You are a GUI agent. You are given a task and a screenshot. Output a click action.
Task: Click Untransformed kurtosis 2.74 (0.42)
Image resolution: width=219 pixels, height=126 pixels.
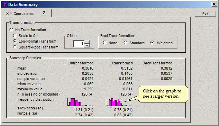pos(84,115)
